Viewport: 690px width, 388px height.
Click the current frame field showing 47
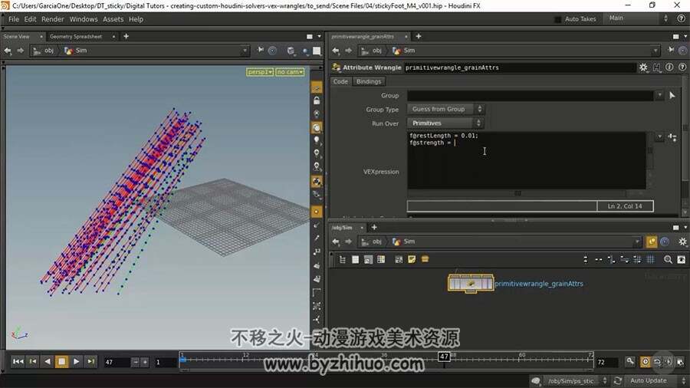117,362
